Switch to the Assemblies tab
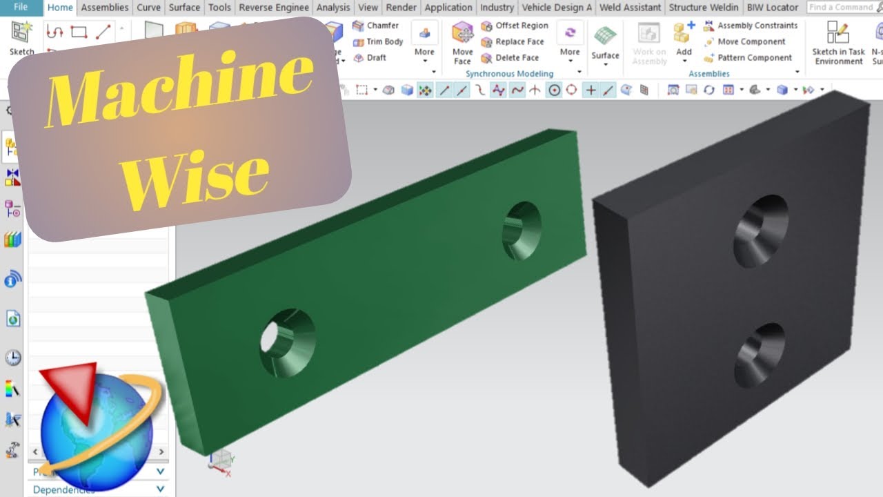The height and width of the screenshot is (497, 883). pos(105,8)
